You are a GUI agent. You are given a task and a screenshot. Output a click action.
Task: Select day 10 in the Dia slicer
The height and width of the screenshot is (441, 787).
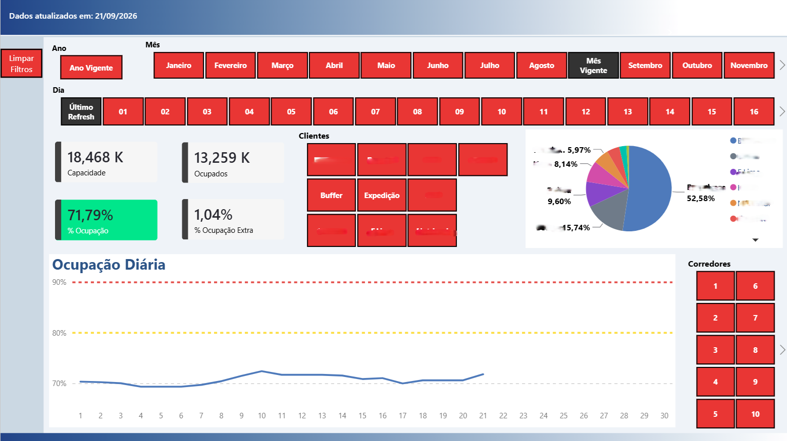pyautogui.click(x=502, y=111)
